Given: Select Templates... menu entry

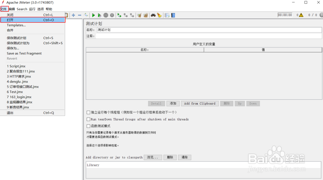Looking at the screenshot, I should pos(33,25).
